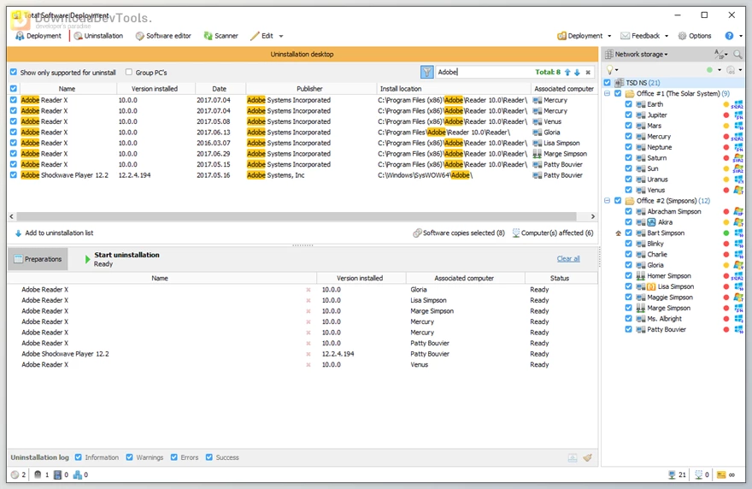Remove Venus's Adobe Reader X from the list

(308, 365)
